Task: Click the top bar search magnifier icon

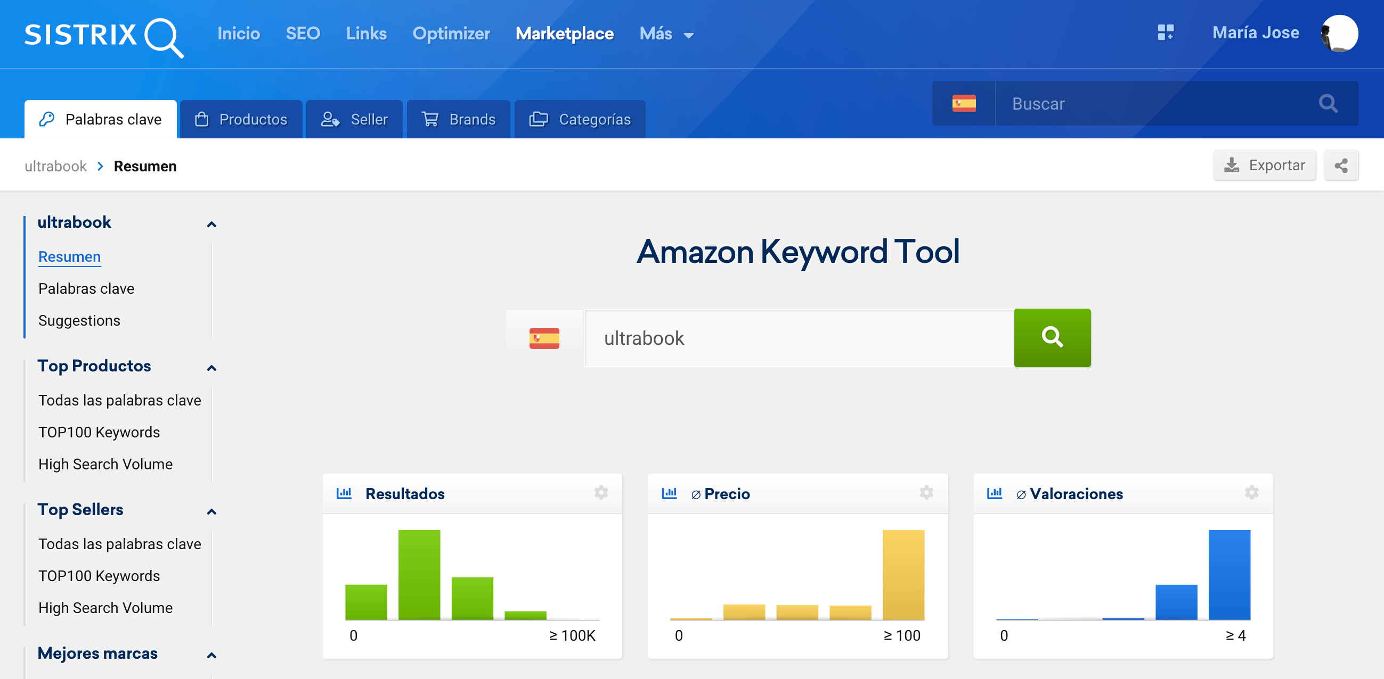Action: 1328,103
